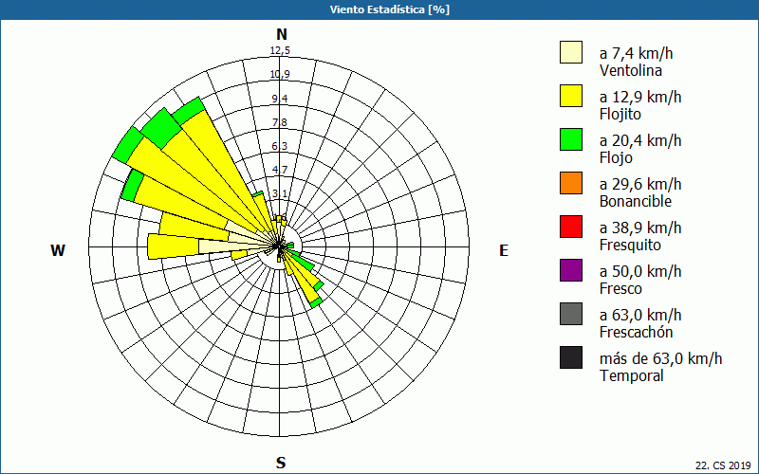Screen dimensions: 759x474
Task: Click the orange Bonancible legend swatch
Action: pyautogui.click(x=571, y=183)
